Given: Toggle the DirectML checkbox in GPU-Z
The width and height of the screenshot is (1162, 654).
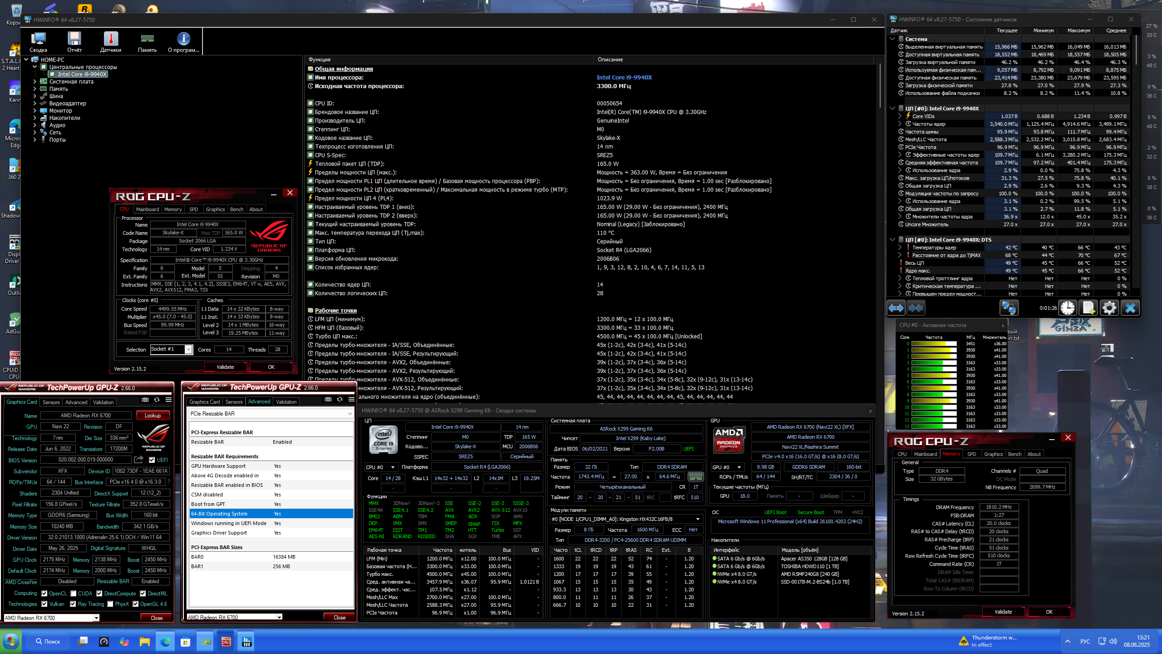Looking at the screenshot, I should pos(143,594).
